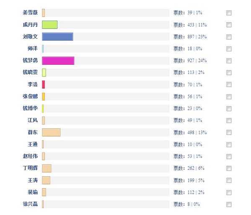Image resolution: width=251 pixels, height=215 pixels.
Task: Enable the vote checkbox for 钱梦鸽
Action: tap(229, 60)
